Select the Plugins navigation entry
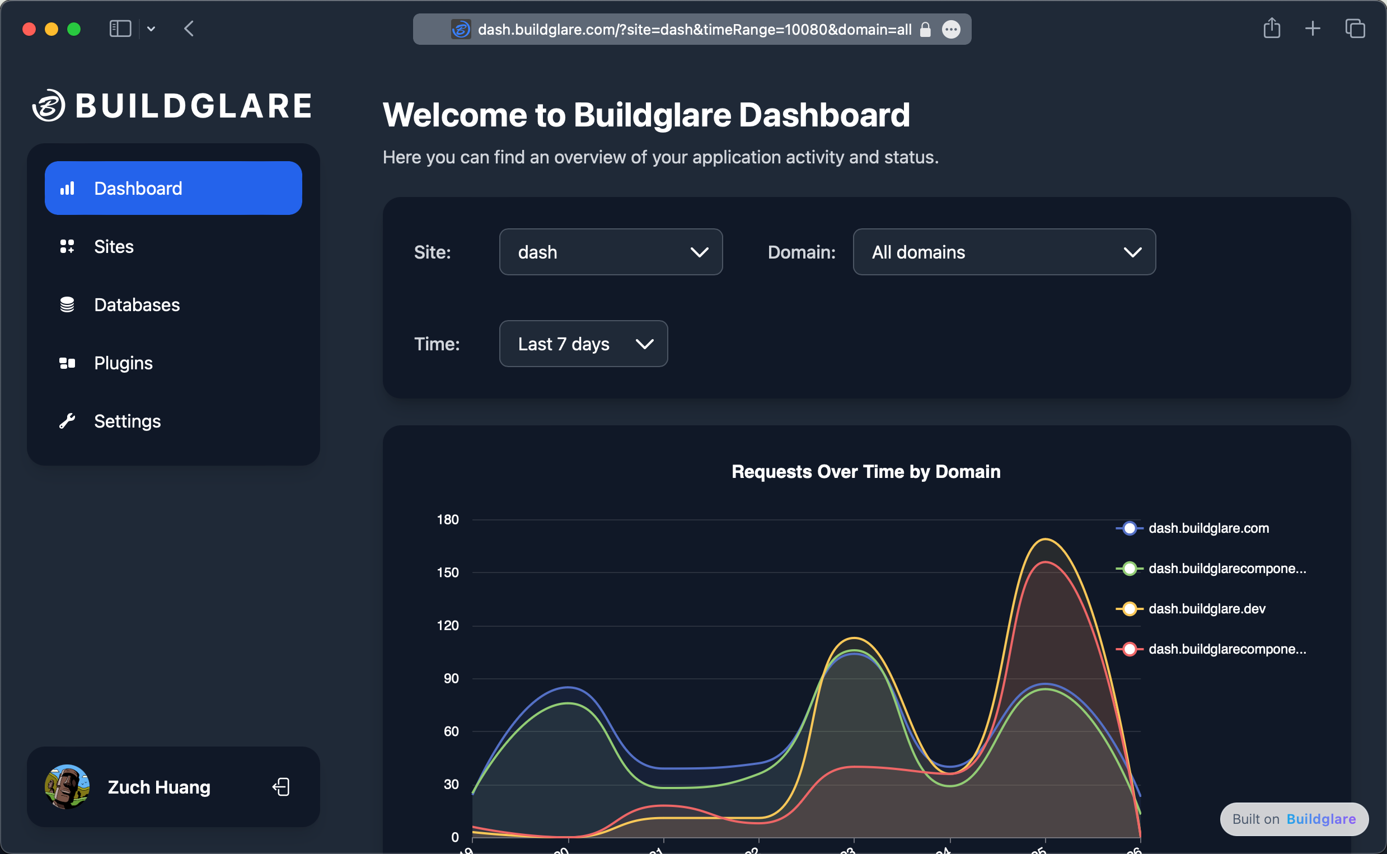Image resolution: width=1387 pixels, height=854 pixels. coord(123,363)
